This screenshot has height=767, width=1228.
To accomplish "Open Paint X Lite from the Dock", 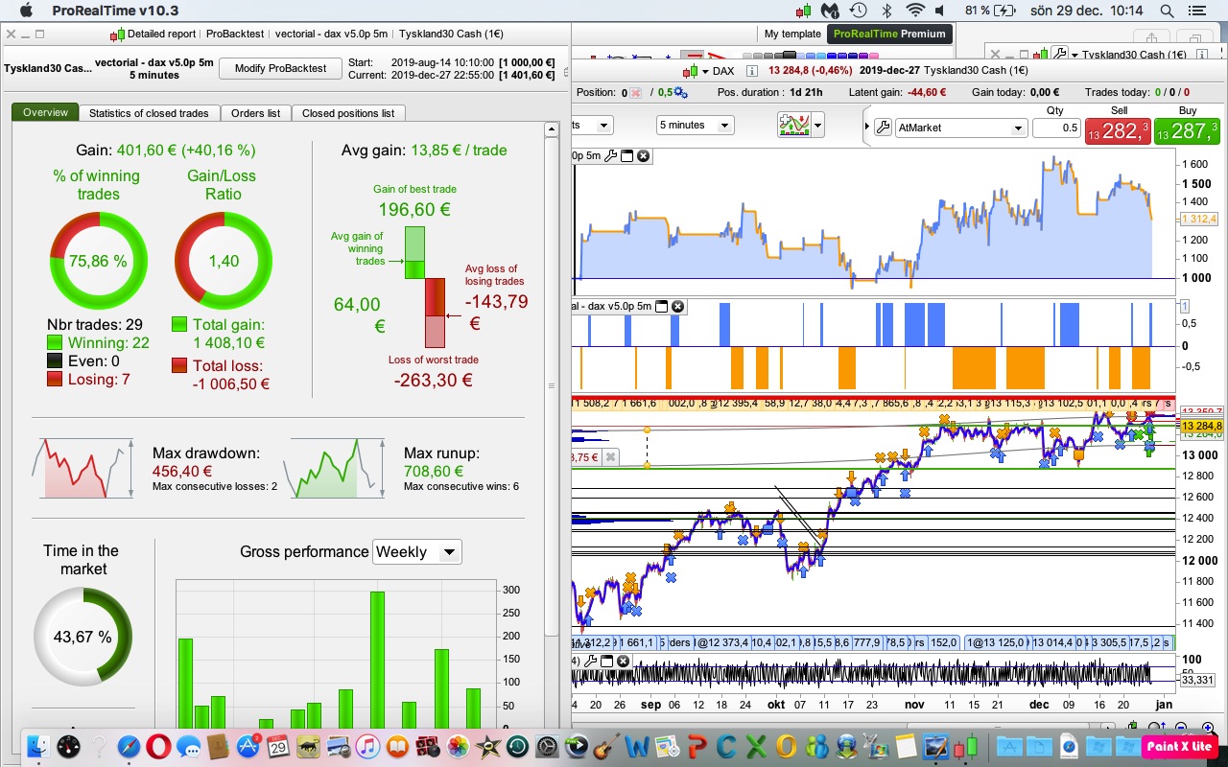I will (x=1179, y=746).
